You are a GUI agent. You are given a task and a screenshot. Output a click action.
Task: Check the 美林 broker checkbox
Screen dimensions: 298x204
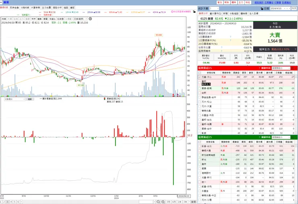click(x=199, y=164)
